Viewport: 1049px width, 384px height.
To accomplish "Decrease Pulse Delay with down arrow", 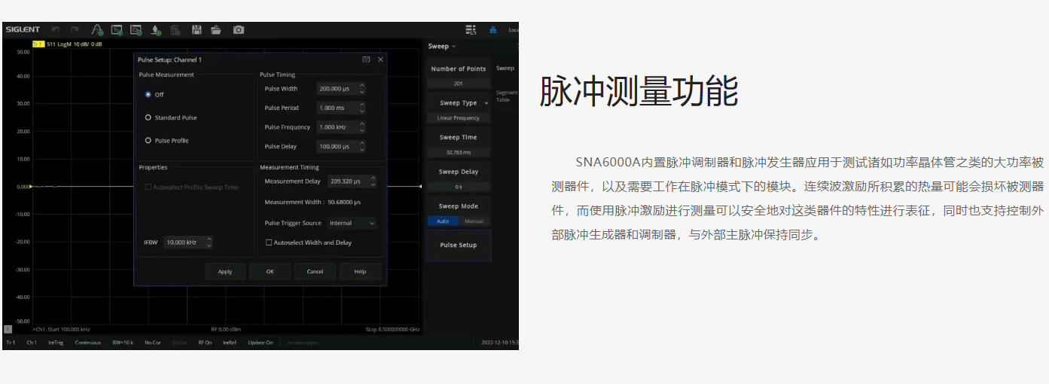I will tap(362, 150).
